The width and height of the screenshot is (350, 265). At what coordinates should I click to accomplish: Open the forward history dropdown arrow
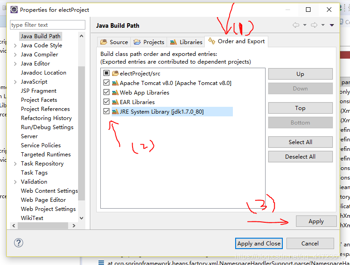click(x=323, y=25)
